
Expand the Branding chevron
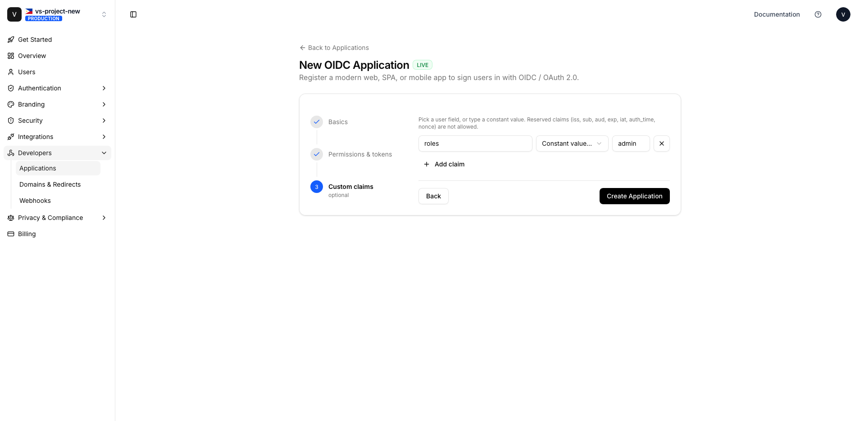104,104
